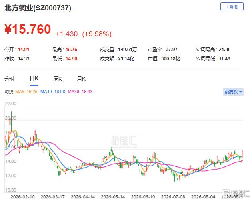Image resolution: width=252 pixels, height=200 pixels.
Task: Click the MA10: 16.96 indicator label
Action: [x=52, y=92]
